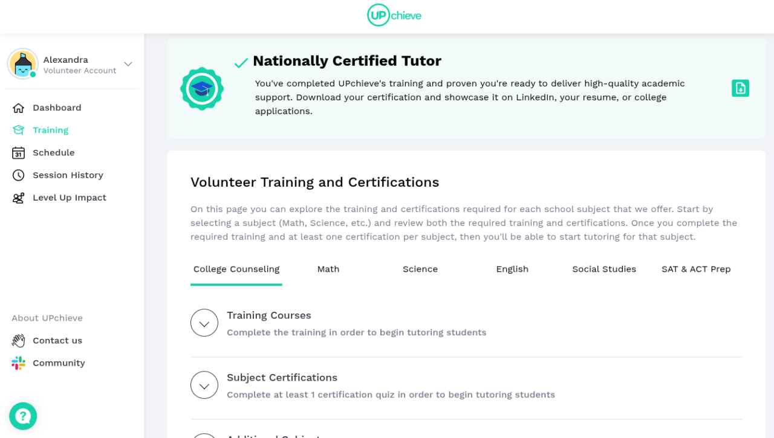
Task: Open the Social Studies tab
Action: [604, 269]
